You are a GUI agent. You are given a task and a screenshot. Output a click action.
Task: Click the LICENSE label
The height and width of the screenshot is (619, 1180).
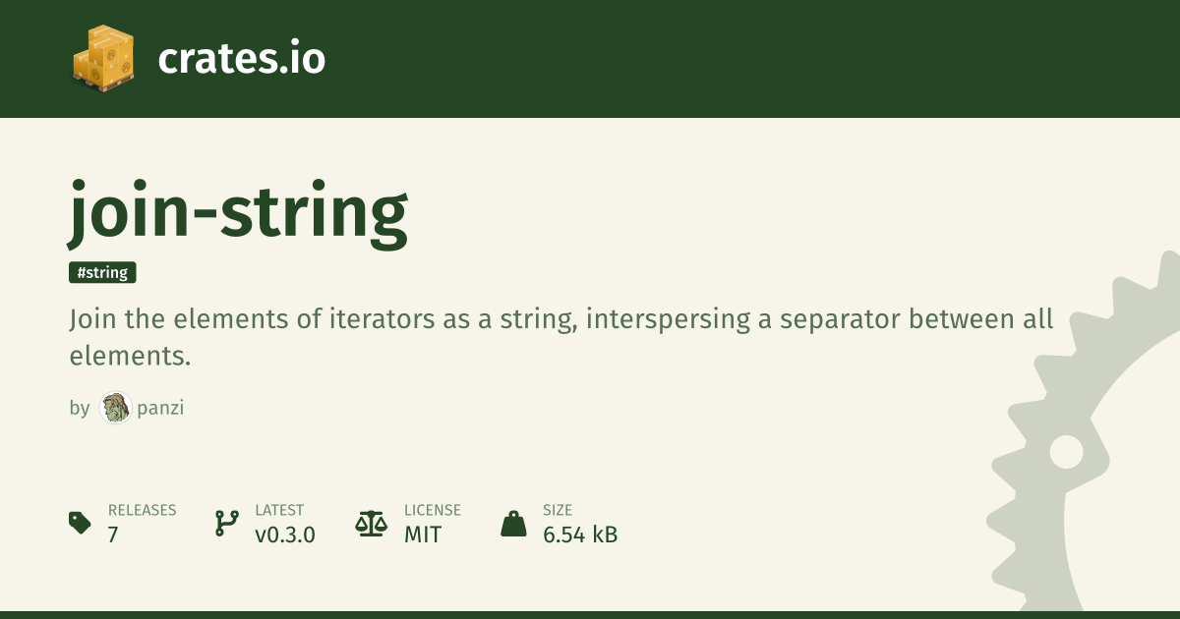(432, 510)
